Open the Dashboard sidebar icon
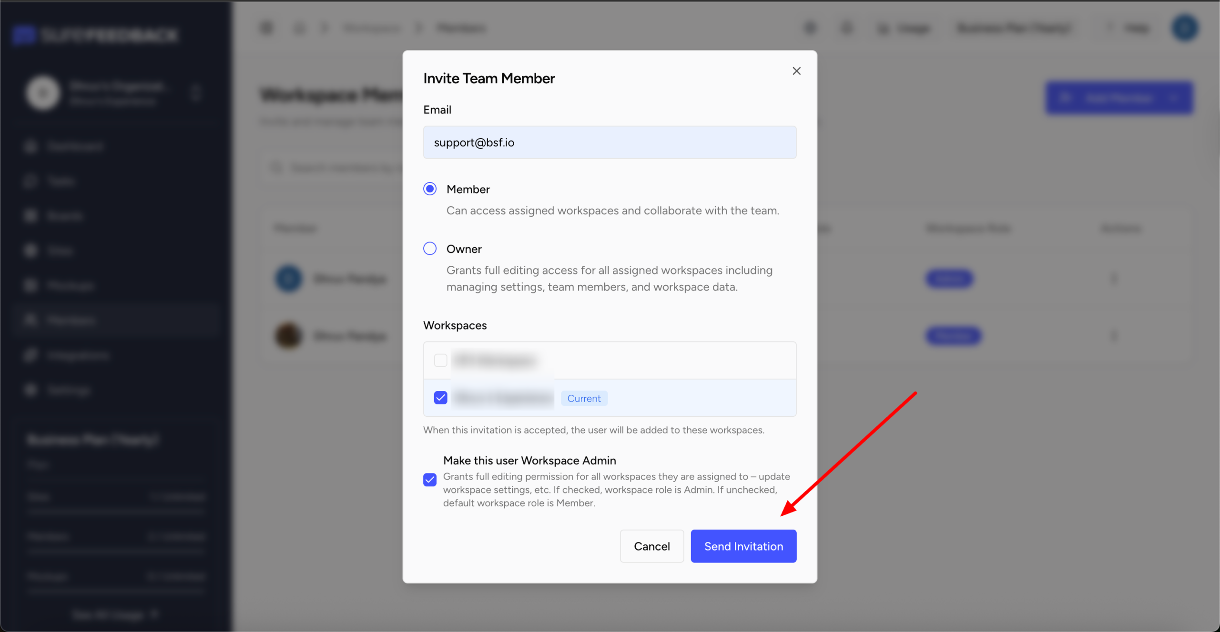 (x=31, y=146)
